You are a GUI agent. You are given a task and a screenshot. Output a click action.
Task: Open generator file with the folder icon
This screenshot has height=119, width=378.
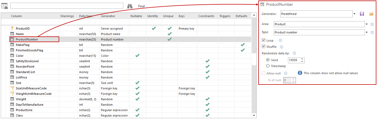coord(371,14)
